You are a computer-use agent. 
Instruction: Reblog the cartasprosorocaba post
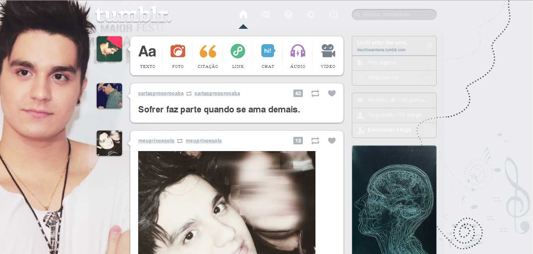point(315,93)
